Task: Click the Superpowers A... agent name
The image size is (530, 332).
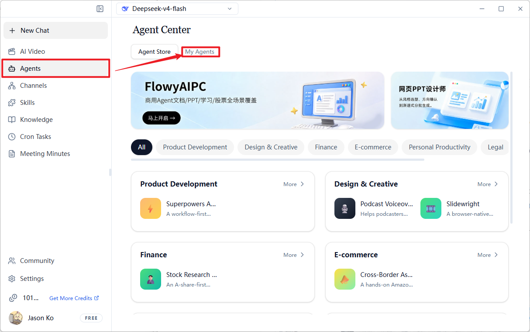Action: tap(191, 204)
